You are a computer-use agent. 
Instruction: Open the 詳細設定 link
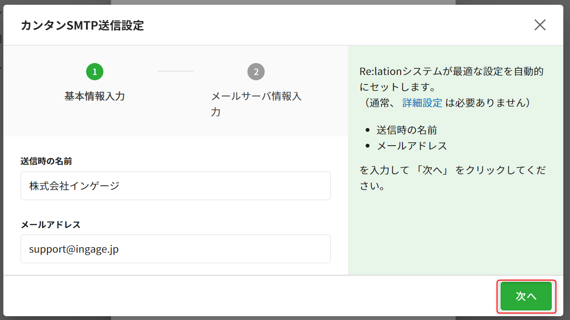pos(422,103)
